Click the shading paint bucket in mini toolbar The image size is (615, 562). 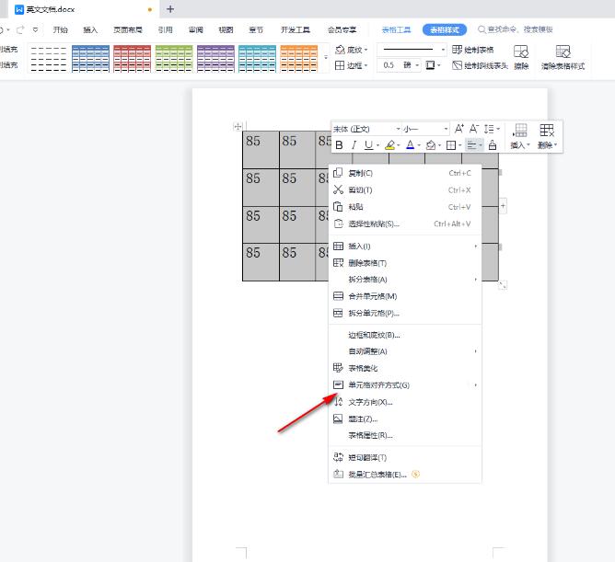point(431,145)
